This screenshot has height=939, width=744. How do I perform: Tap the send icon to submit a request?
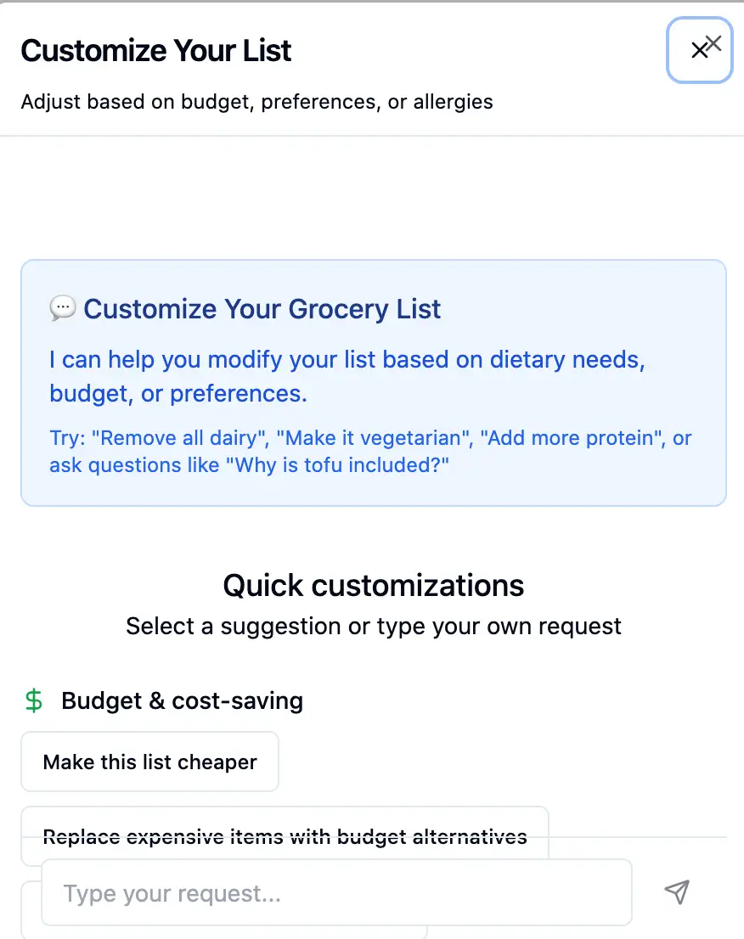676,892
